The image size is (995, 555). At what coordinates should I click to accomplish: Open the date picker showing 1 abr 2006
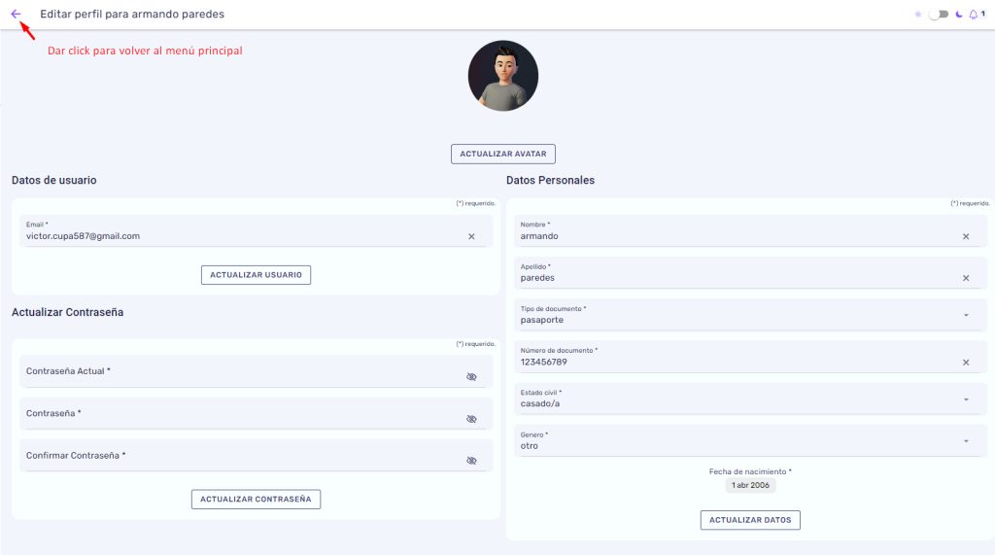(x=750, y=485)
